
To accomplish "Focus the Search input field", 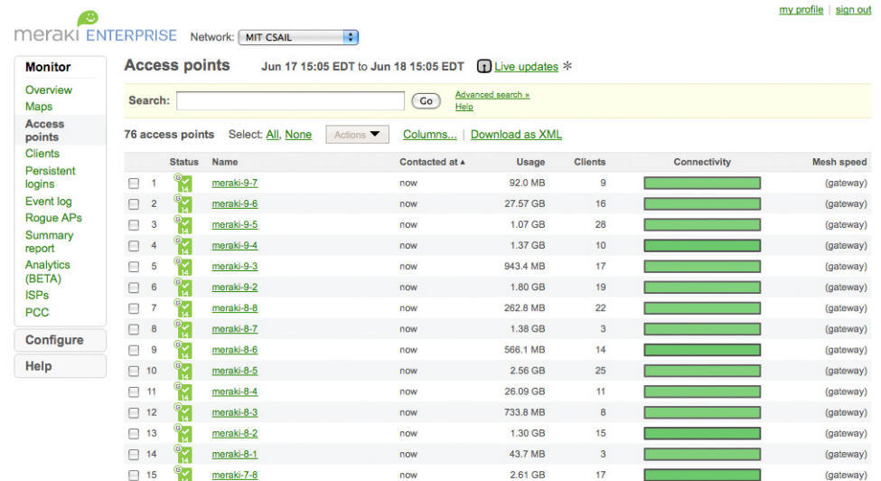I will pyautogui.click(x=290, y=100).
